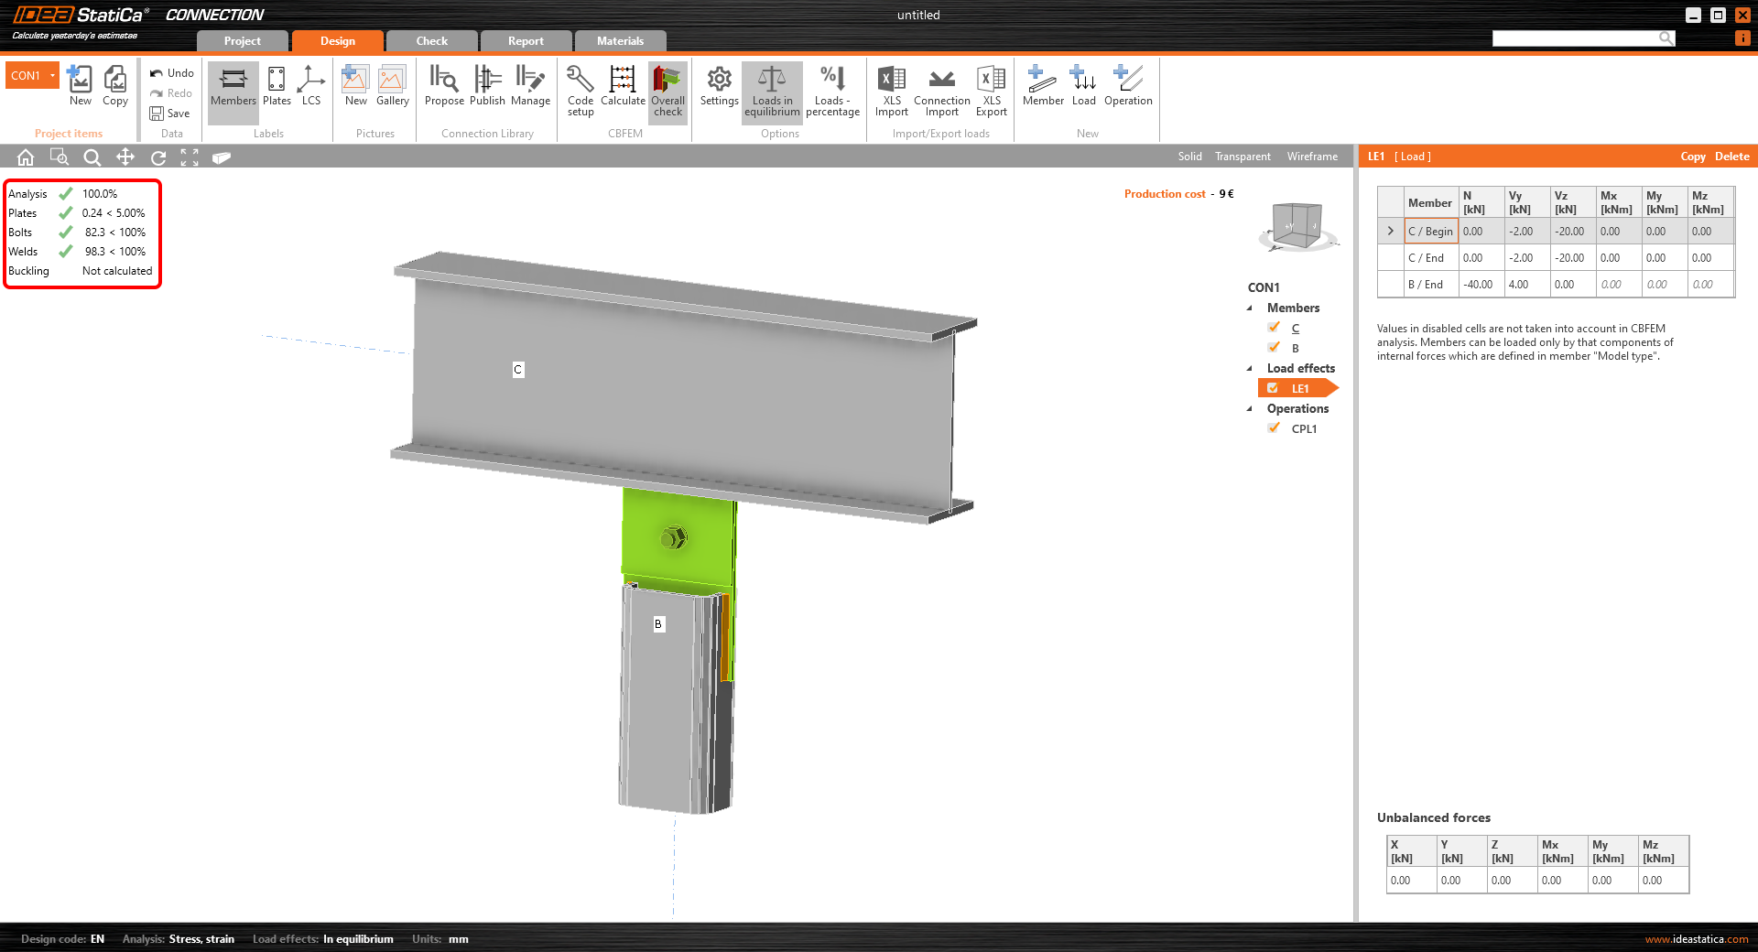
Task: Open the CON1 project item dropdown
Action: [53, 76]
